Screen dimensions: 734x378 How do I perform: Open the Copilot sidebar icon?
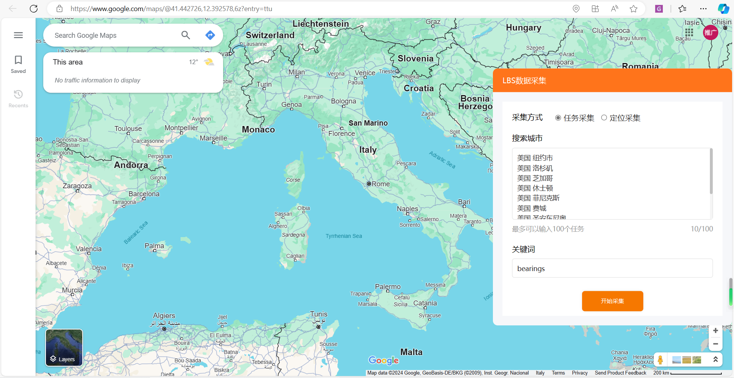(x=723, y=9)
